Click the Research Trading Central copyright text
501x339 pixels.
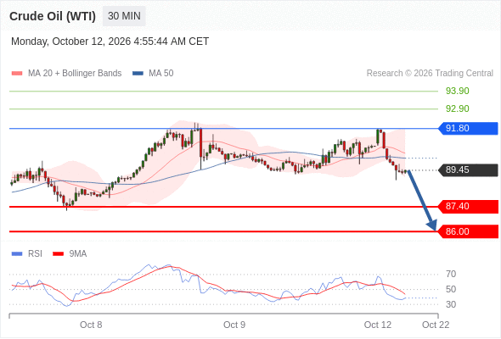point(430,74)
